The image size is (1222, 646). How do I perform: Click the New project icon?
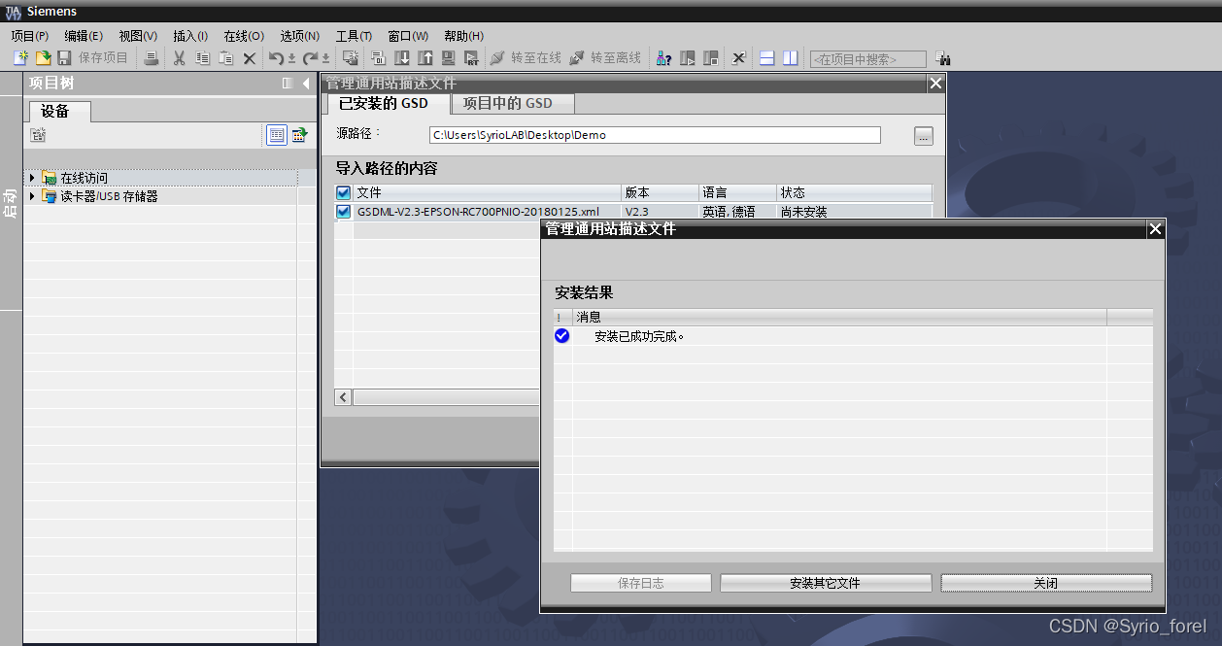20,58
